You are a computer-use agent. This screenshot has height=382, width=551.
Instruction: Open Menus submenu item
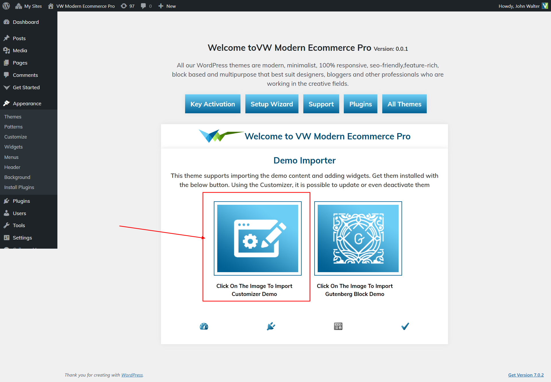pos(11,157)
